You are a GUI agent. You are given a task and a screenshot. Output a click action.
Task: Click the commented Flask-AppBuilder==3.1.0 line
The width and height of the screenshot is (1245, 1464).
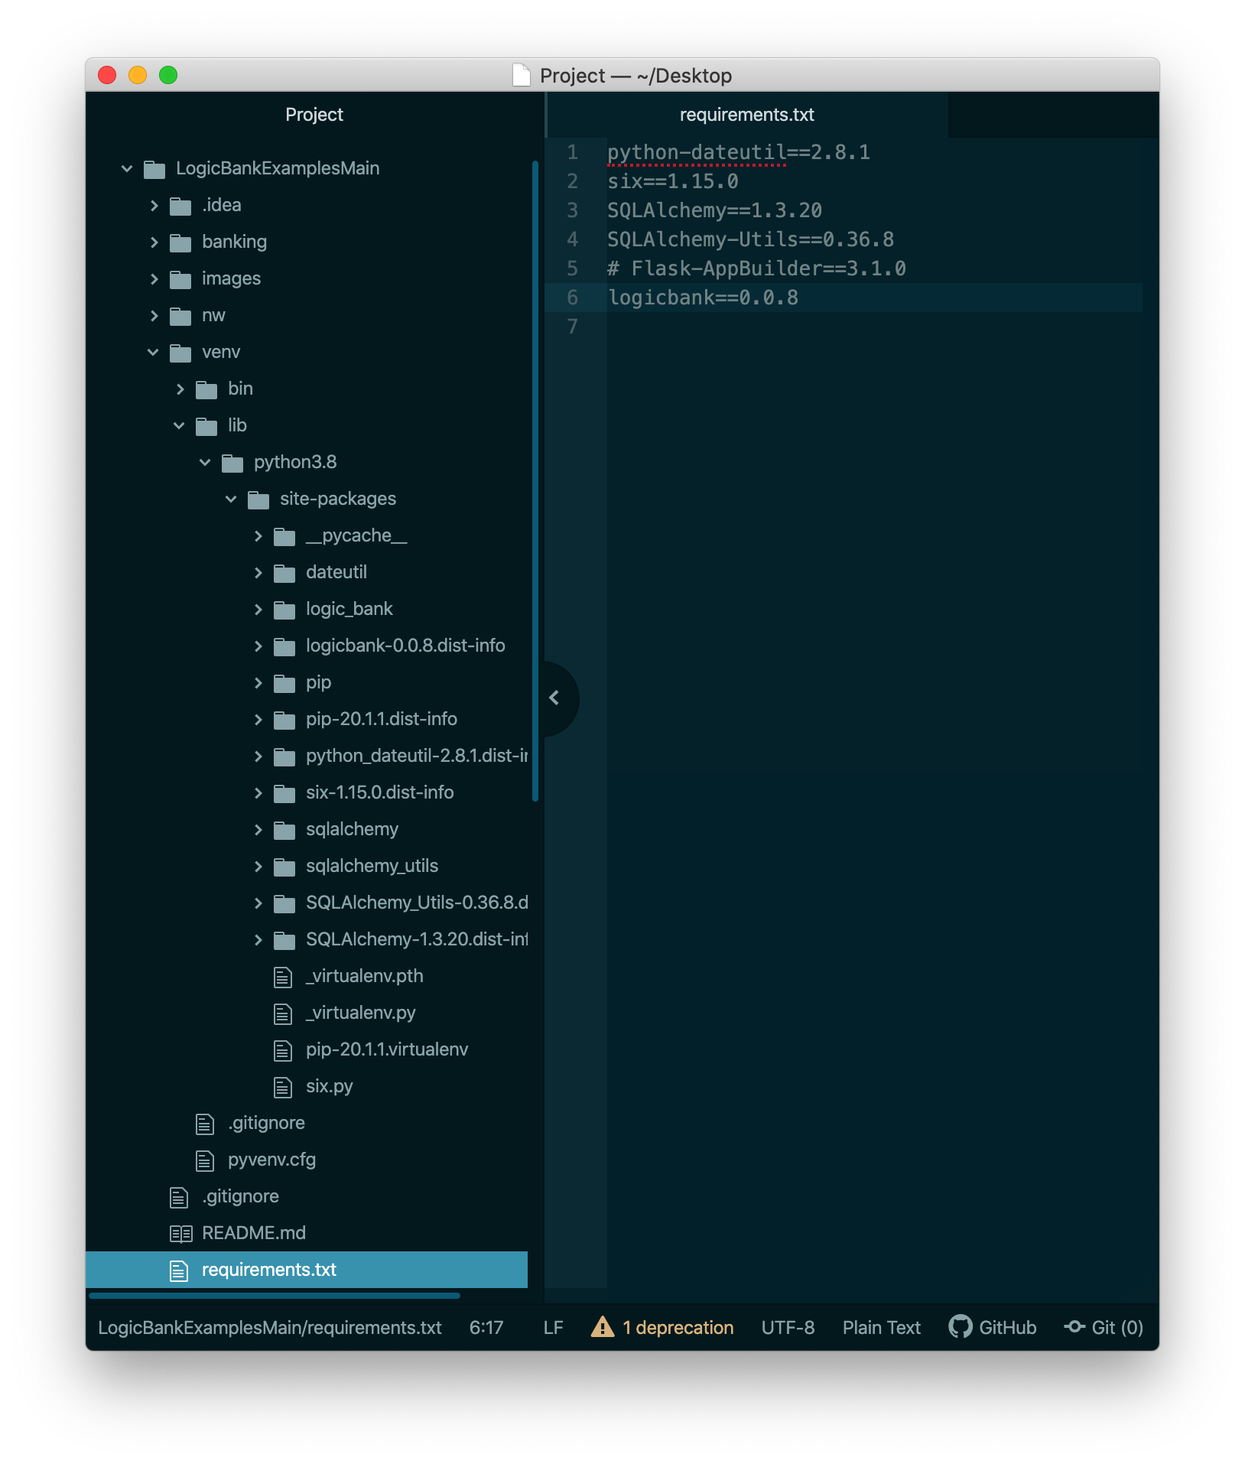click(x=756, y=268)
